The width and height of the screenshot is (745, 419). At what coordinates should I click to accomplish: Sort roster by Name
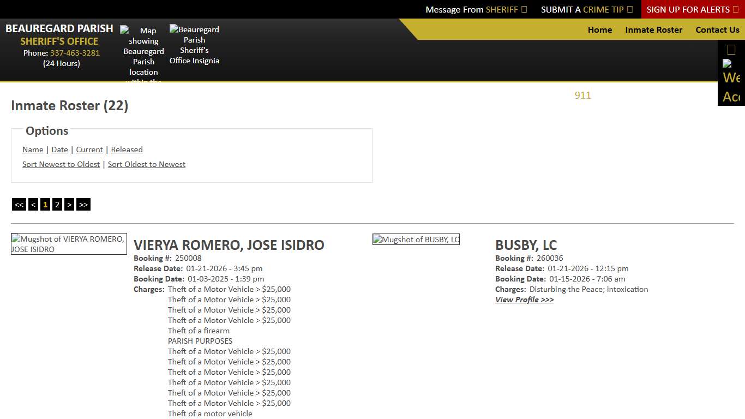pyautogui.click(x=33, y=149)
